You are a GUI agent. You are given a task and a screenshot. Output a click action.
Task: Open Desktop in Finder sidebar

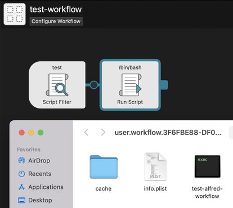pyautogui.click(x=35, y=200)
